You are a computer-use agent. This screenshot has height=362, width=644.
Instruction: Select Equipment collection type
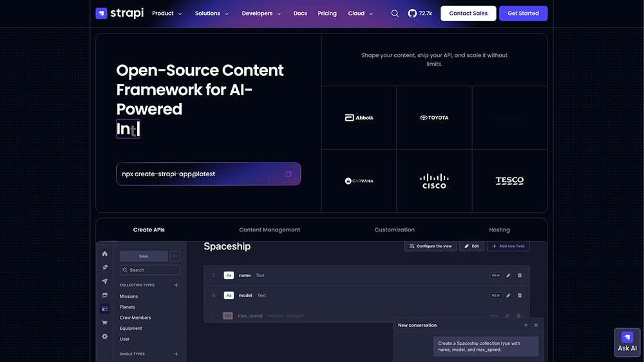coord(131,329)
